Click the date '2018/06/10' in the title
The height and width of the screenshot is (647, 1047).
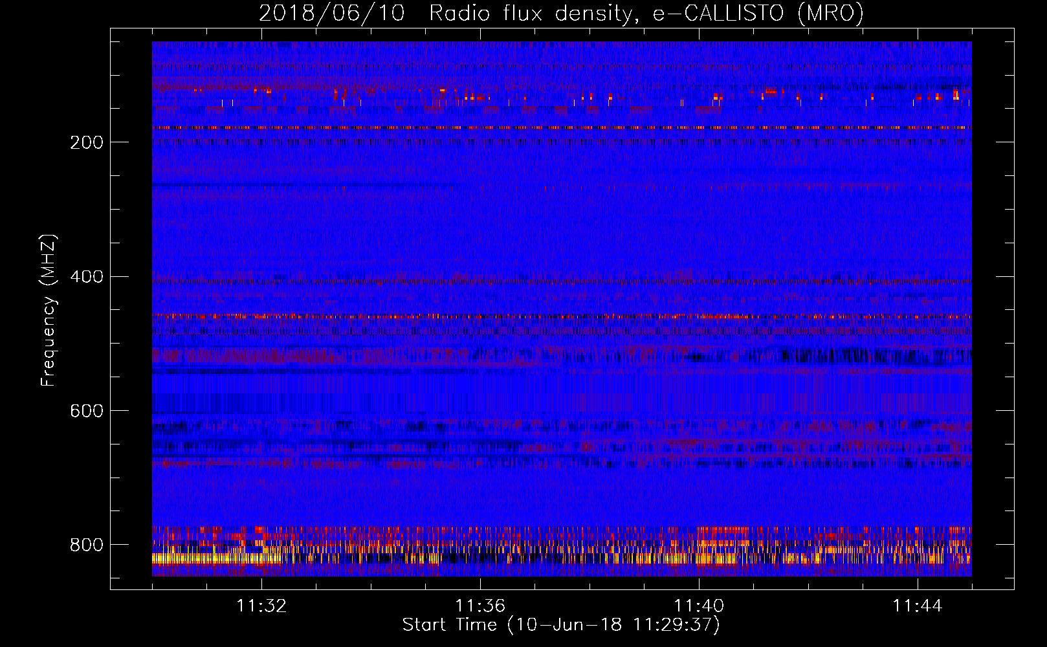tap(332, 13)
